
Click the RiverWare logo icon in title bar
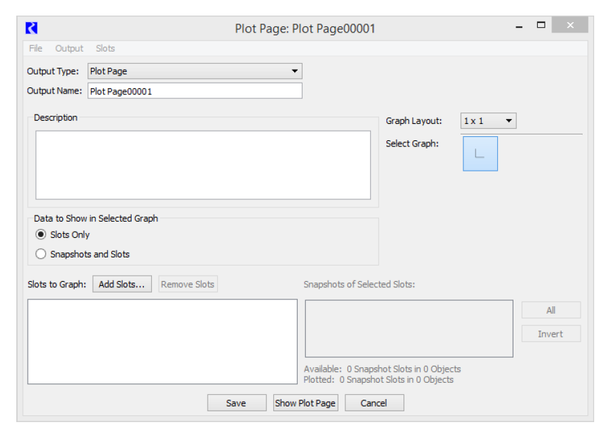(31, 28)
